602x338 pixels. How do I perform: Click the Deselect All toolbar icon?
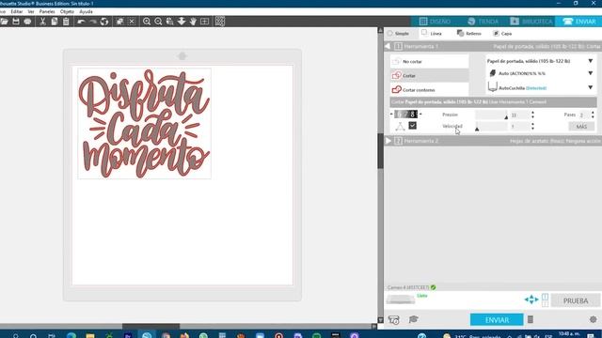[132, 22]
